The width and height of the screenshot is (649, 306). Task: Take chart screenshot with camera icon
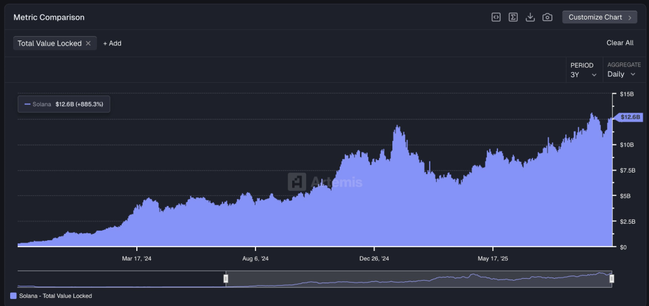548,17
